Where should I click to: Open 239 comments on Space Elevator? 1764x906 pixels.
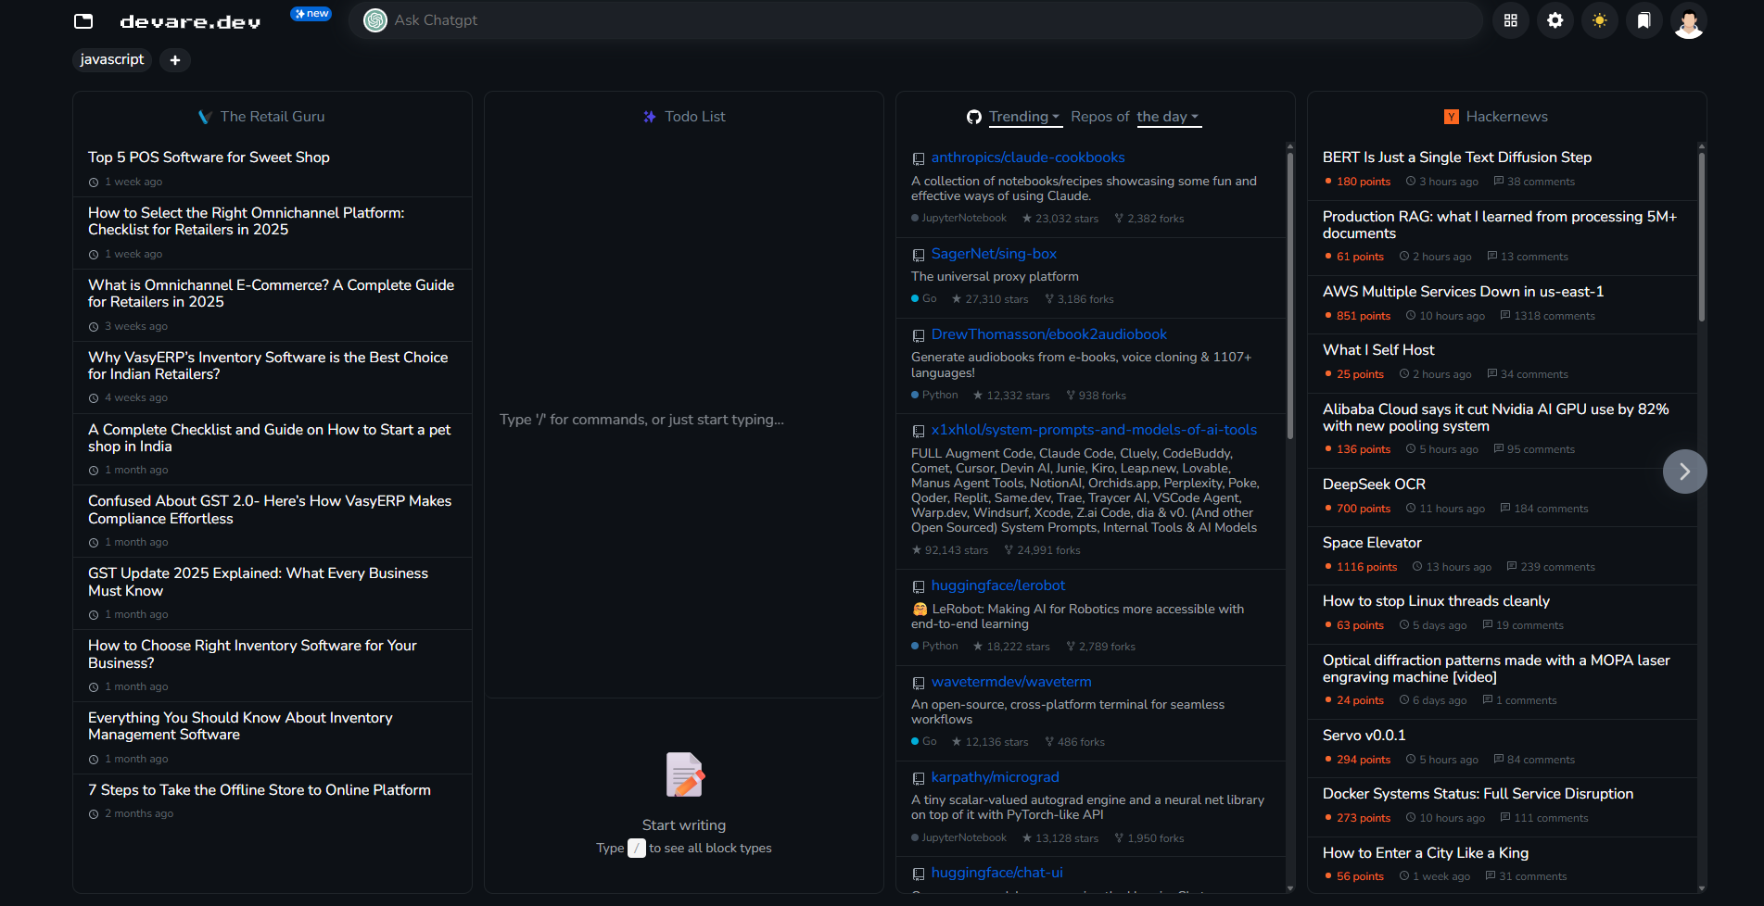(x=1551, y=567)
